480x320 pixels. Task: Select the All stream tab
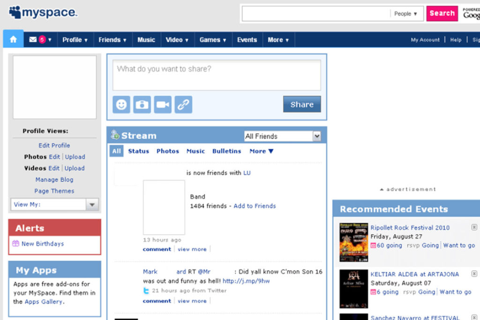coord(116,151)
